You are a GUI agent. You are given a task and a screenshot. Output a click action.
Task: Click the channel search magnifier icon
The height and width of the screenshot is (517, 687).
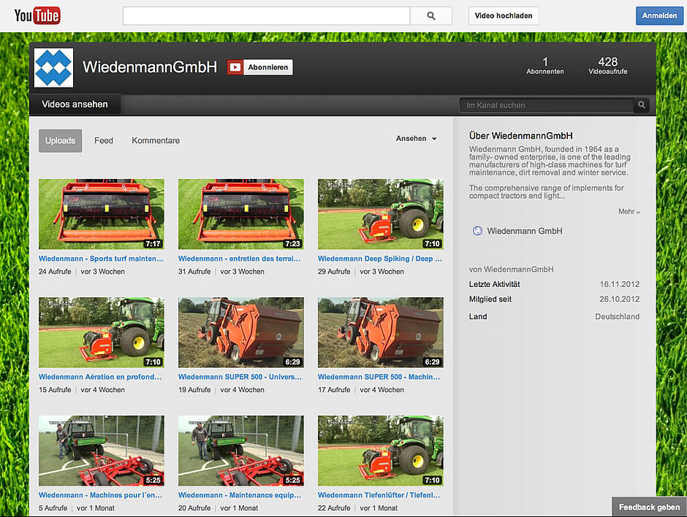pyautogui.click(x=641, y=105)
